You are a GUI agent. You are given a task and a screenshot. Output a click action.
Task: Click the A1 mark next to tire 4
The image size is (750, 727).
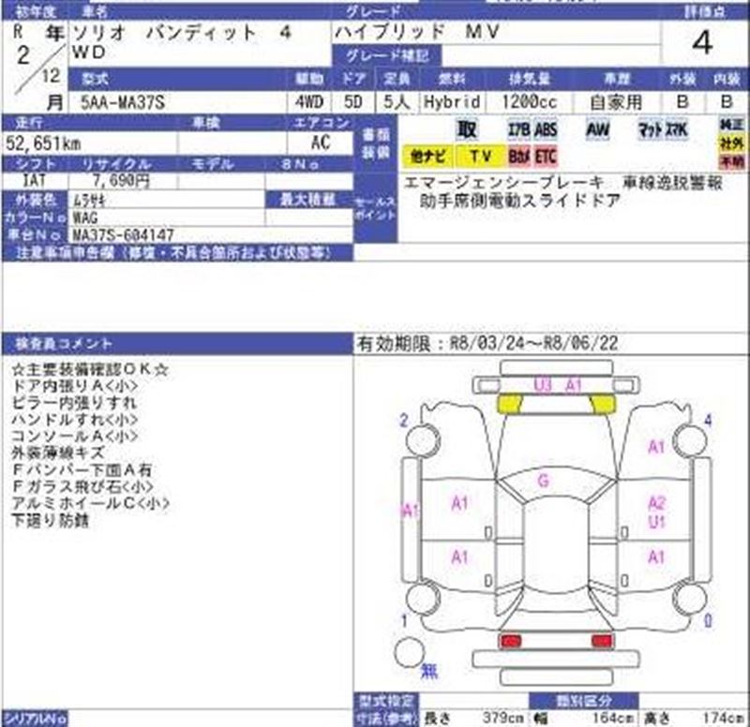point(656,447)
